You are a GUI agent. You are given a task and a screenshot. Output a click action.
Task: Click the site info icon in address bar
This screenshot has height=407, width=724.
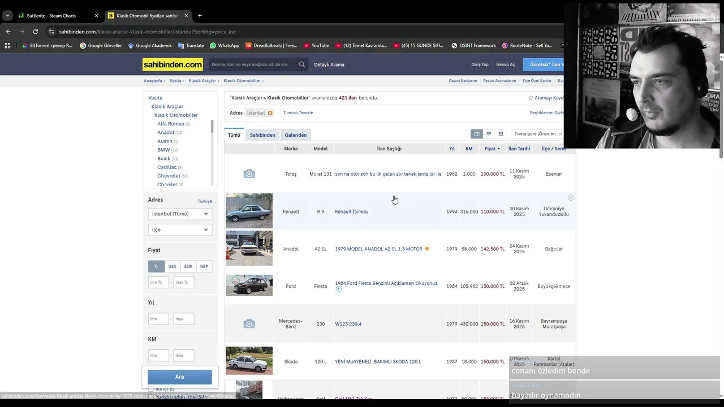[51, 32]
